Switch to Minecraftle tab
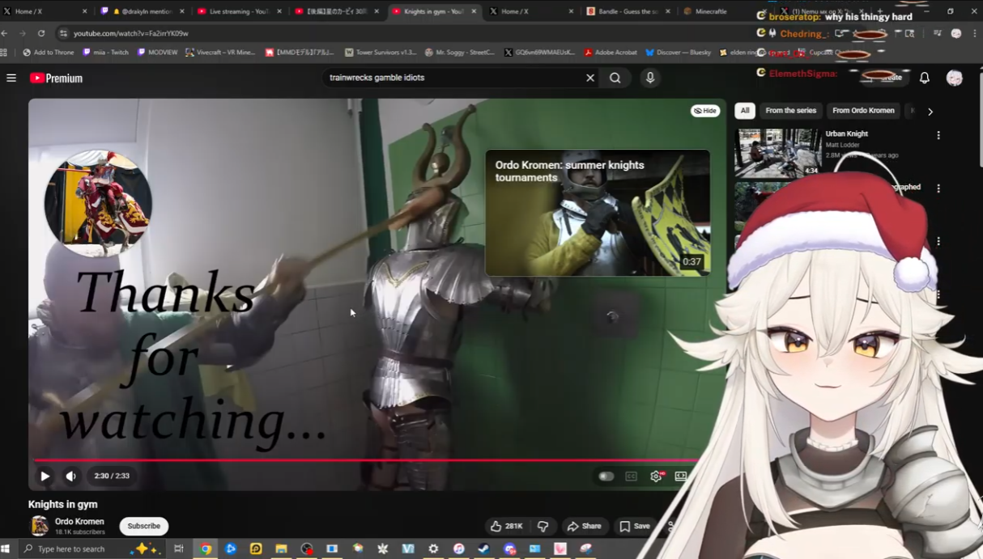The width and height of the screenshot is (983, 559). [x=707, y=11]
